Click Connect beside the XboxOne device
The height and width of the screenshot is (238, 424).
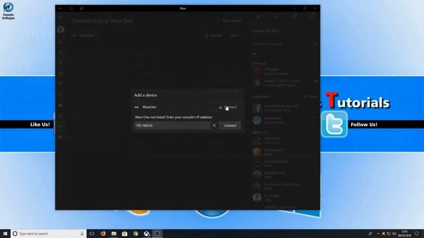point(228,107)
